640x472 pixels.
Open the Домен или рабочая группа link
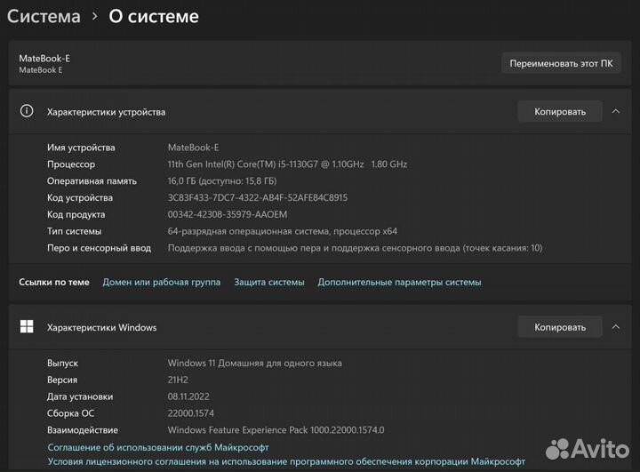(x=161, y=282)
